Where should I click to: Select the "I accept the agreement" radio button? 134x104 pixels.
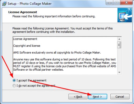(x=14, y=80)
